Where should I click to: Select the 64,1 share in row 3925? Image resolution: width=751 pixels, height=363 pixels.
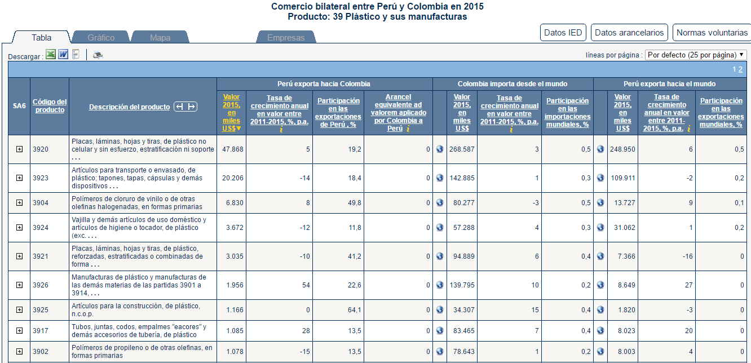pyautogui.click(x=355, y=310)
